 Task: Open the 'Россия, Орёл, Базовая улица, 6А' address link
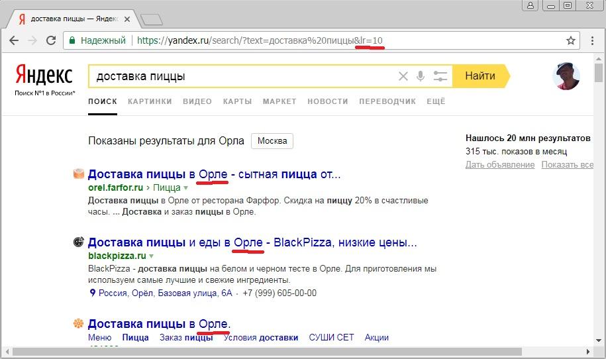coord(166,293)
